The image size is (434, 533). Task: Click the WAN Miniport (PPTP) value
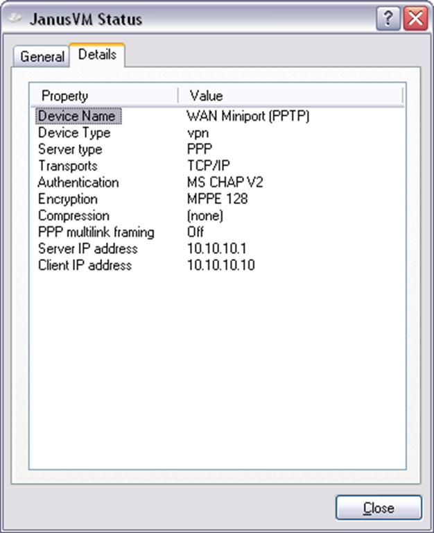pyautogui.click(x=248, y=116)
